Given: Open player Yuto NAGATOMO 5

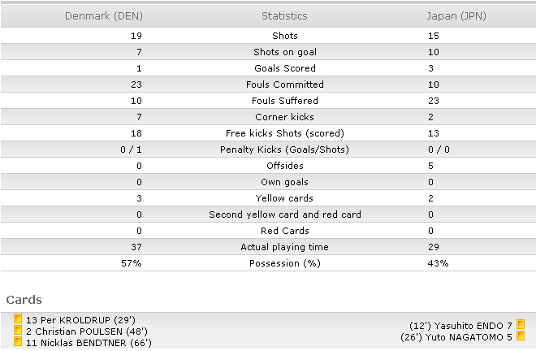Looking at the screenshot, I should pyautogui.click(x=456, y=337).
